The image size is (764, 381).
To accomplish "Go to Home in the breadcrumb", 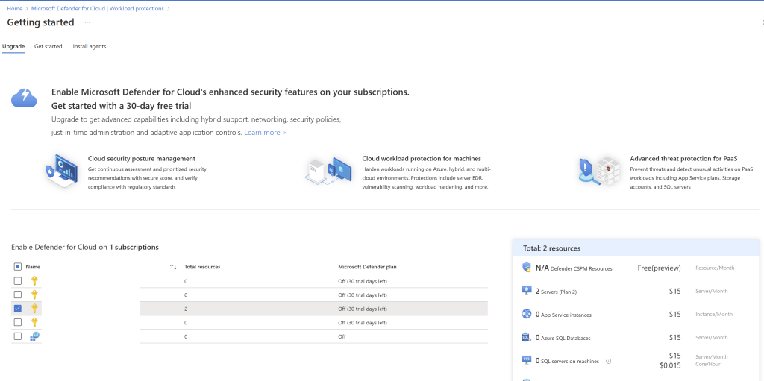I will [x=14, y=8].
